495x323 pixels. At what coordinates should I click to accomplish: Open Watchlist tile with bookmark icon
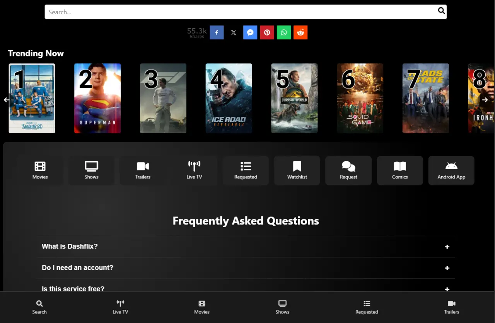(x=297, y=170)
